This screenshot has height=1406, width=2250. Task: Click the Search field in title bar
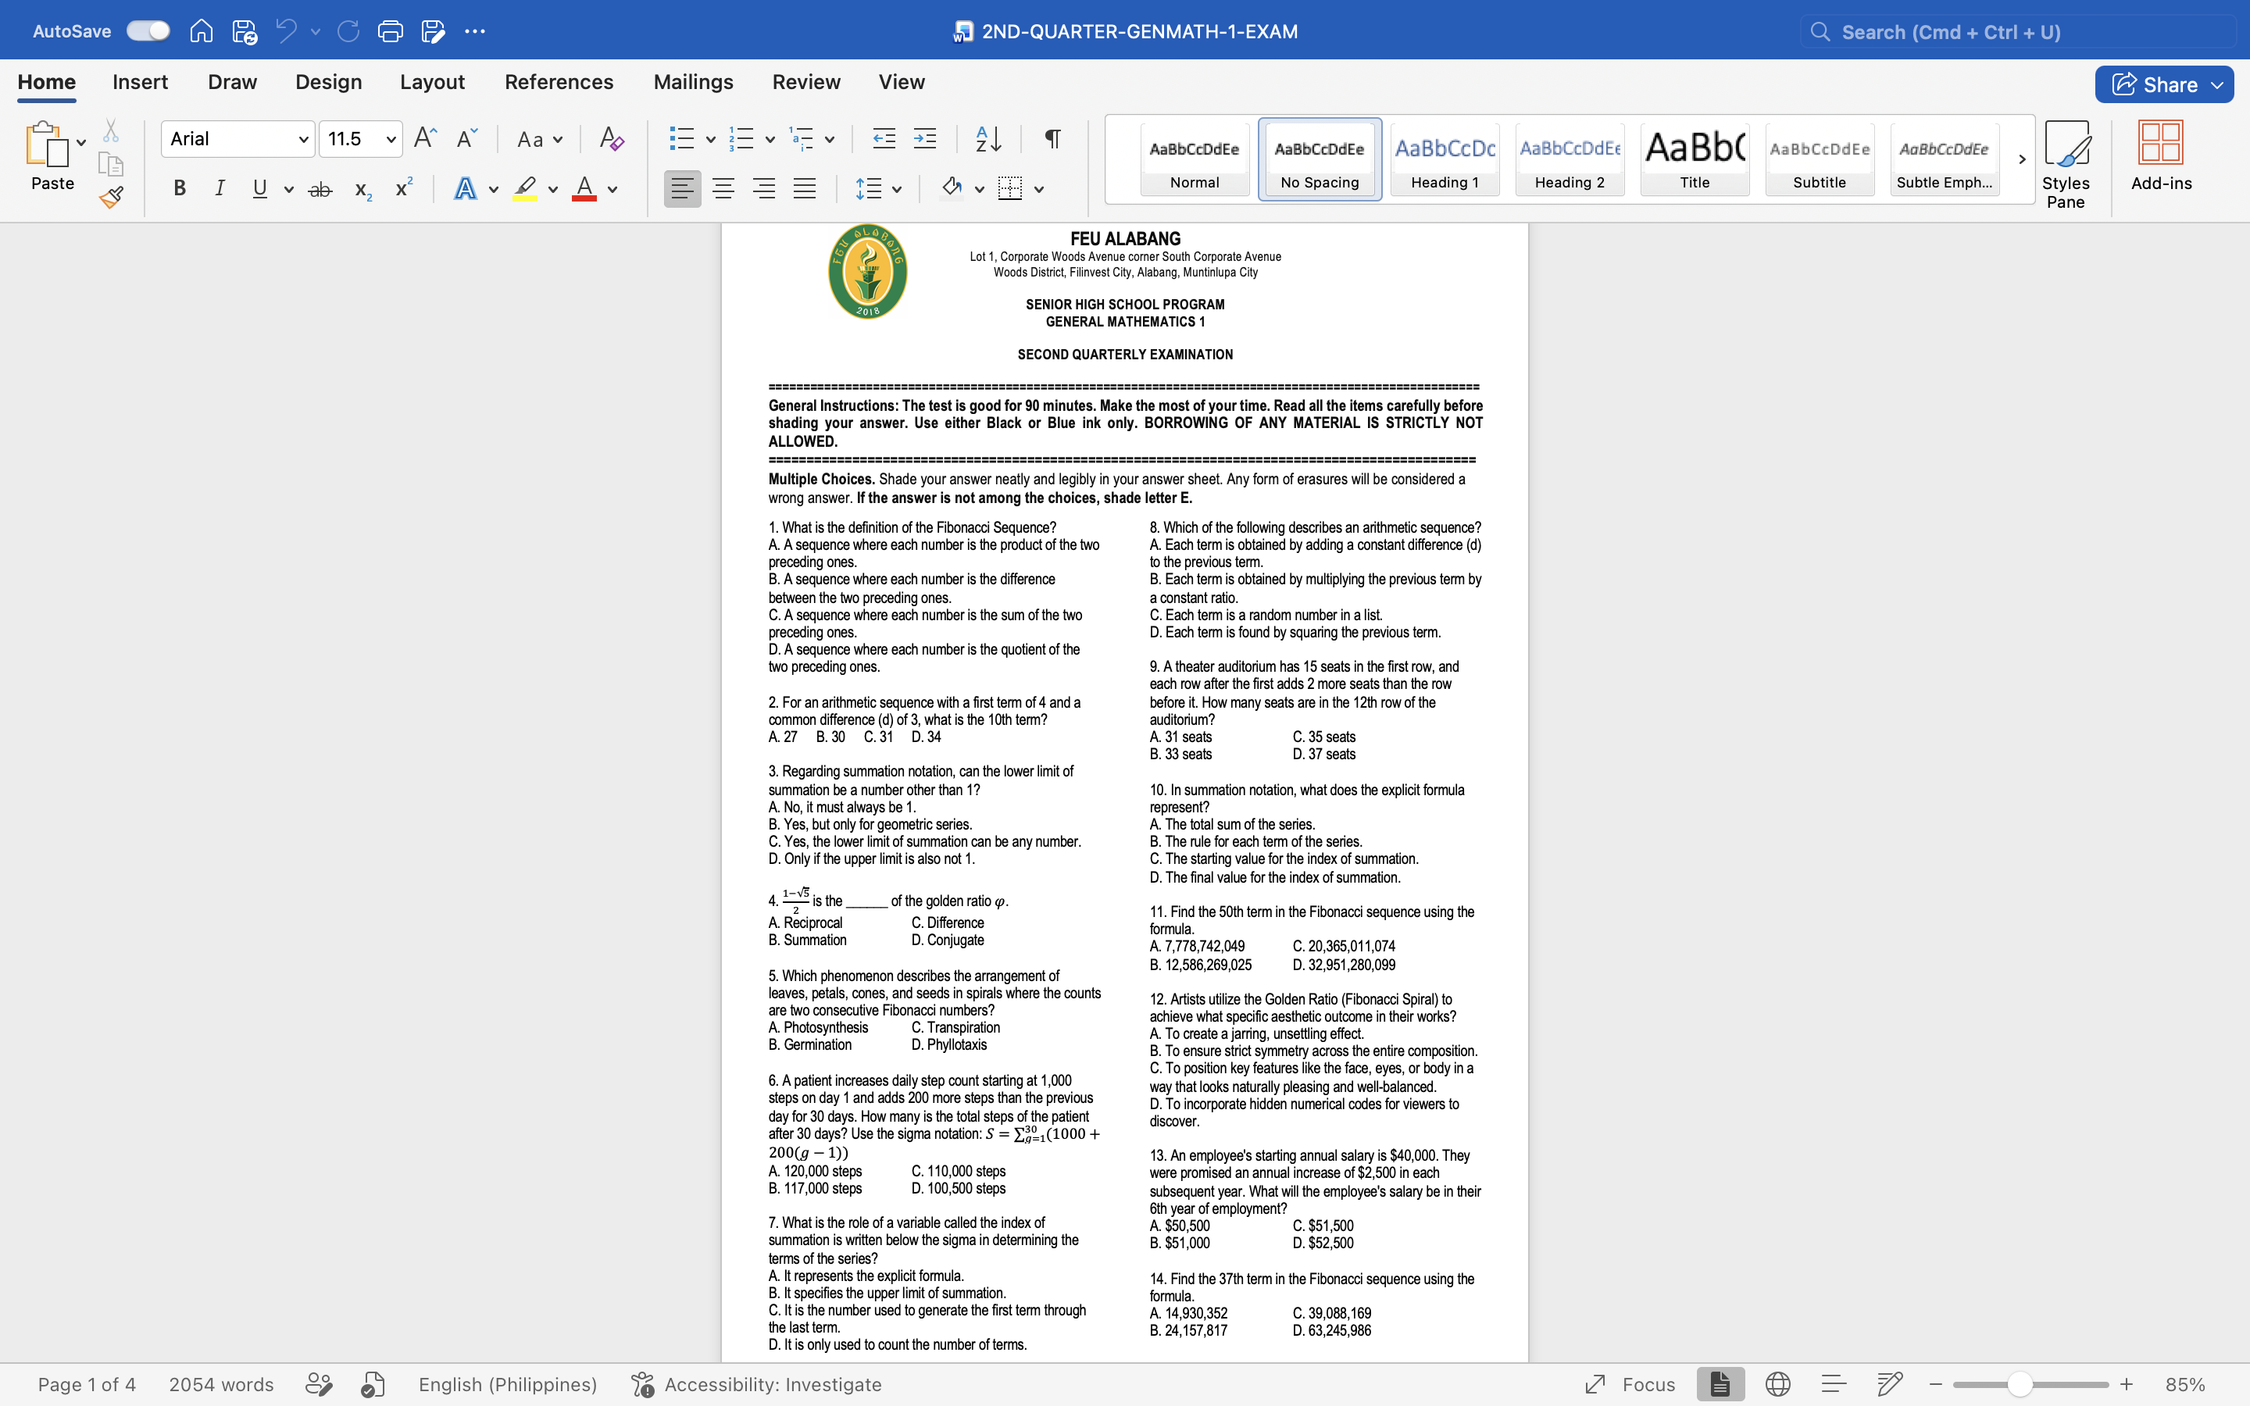(2017, 31)
